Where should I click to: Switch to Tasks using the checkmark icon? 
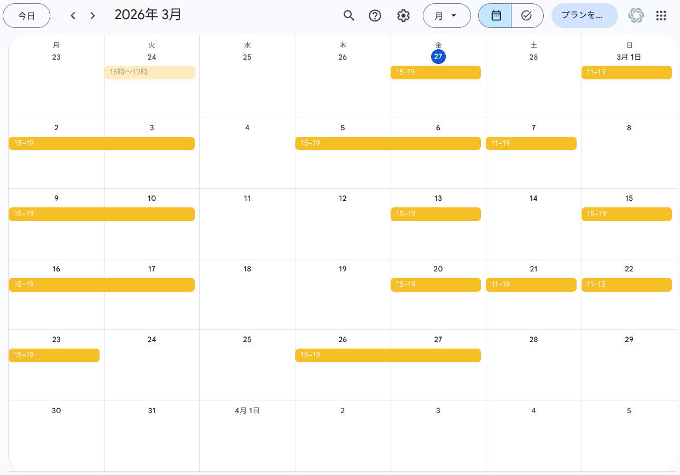[x=527, y=15]
